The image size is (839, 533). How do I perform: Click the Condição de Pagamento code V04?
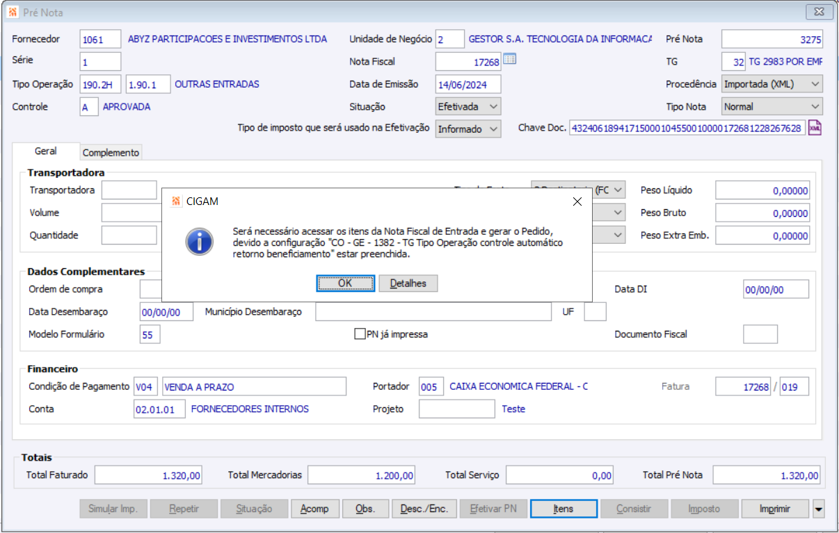click(x=145, y=386)
